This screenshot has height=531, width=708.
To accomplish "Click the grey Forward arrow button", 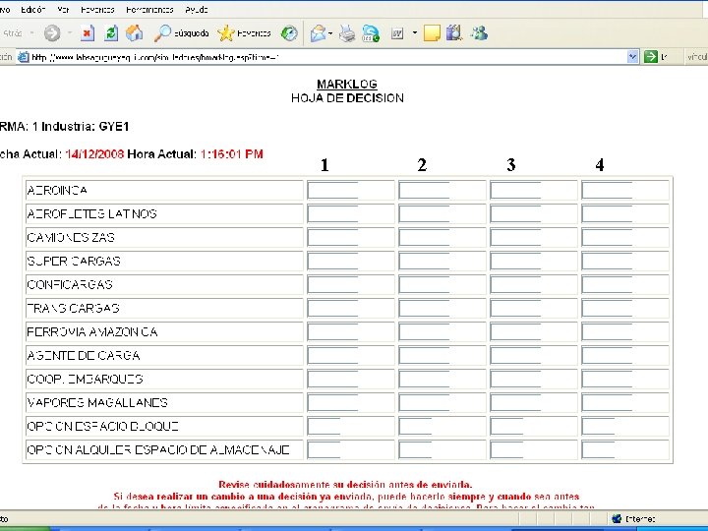I will (52, 33).
